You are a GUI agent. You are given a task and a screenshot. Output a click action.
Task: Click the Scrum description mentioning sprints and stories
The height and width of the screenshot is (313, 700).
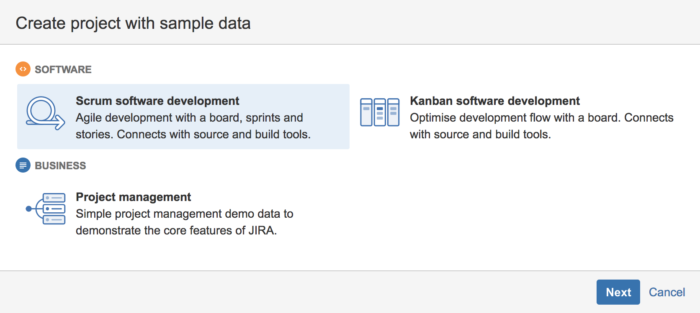[x=193, y=126]
